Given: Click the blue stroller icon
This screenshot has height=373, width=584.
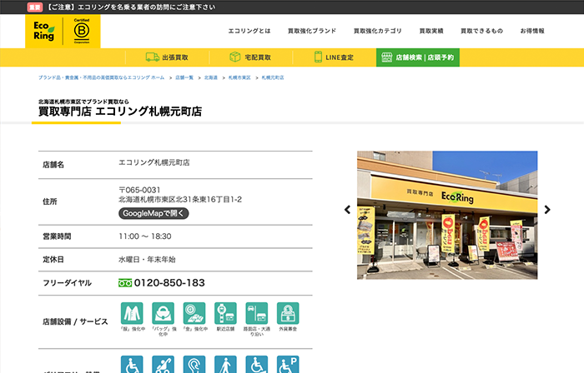Looking at the screenshot, I should pos(164,365).
